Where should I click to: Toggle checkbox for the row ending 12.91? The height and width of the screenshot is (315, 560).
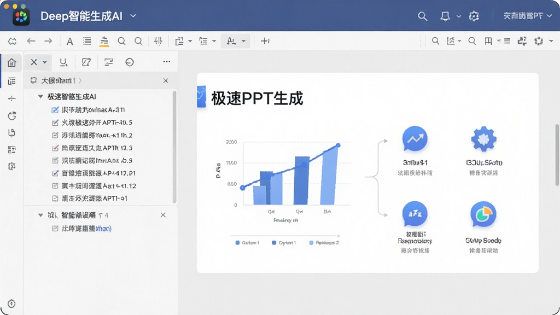click(55, 173)
